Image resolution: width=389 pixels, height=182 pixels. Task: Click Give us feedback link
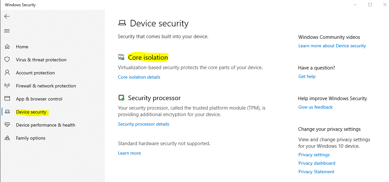point(315,107)
